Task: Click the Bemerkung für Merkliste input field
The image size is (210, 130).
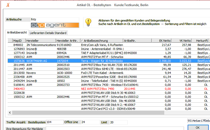Action: coord(115,128)
